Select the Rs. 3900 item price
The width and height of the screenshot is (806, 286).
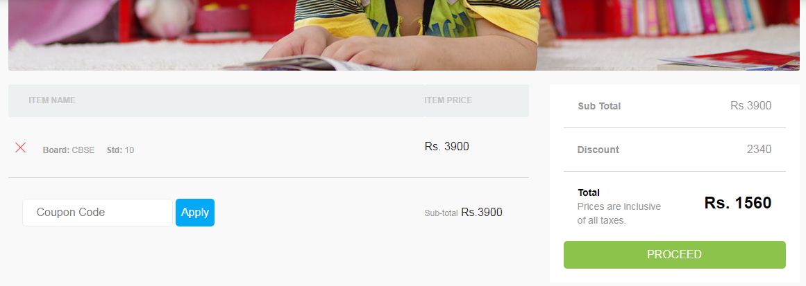[446, 147]
